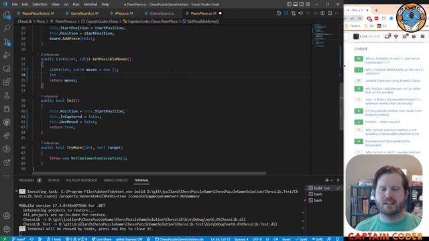The image size is (429, 241).
Task: Click UTF-8 encoding in status bar
Action: (257, 239)
